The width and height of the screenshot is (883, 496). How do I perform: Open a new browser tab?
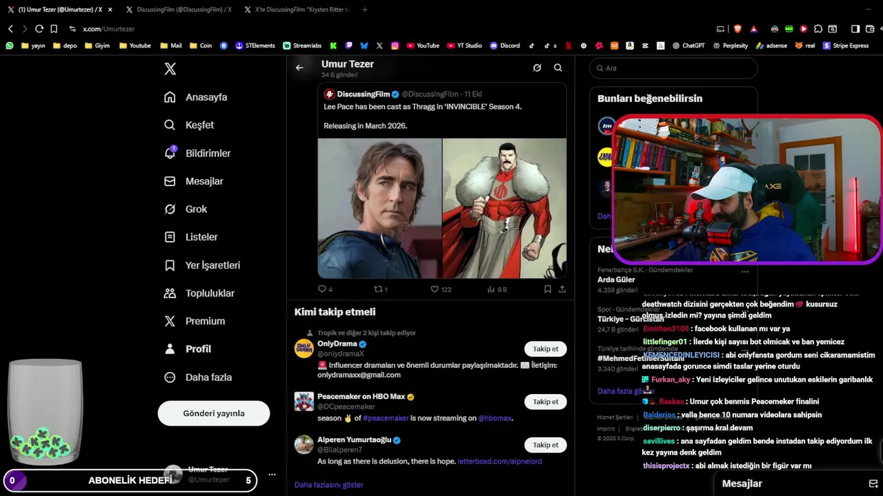pos(365,10)
